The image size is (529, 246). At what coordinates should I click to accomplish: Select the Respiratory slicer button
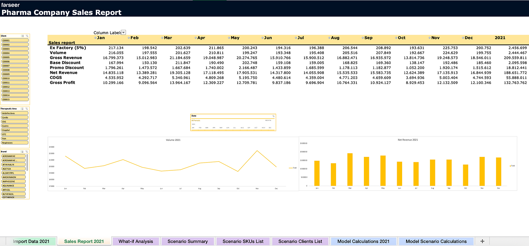15,143
